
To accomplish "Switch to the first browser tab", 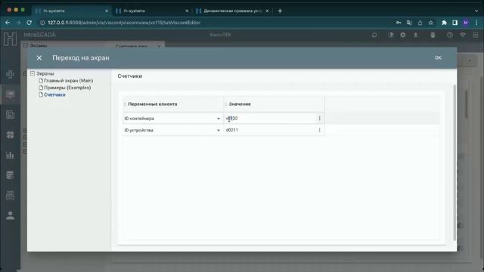I will 72,11.
